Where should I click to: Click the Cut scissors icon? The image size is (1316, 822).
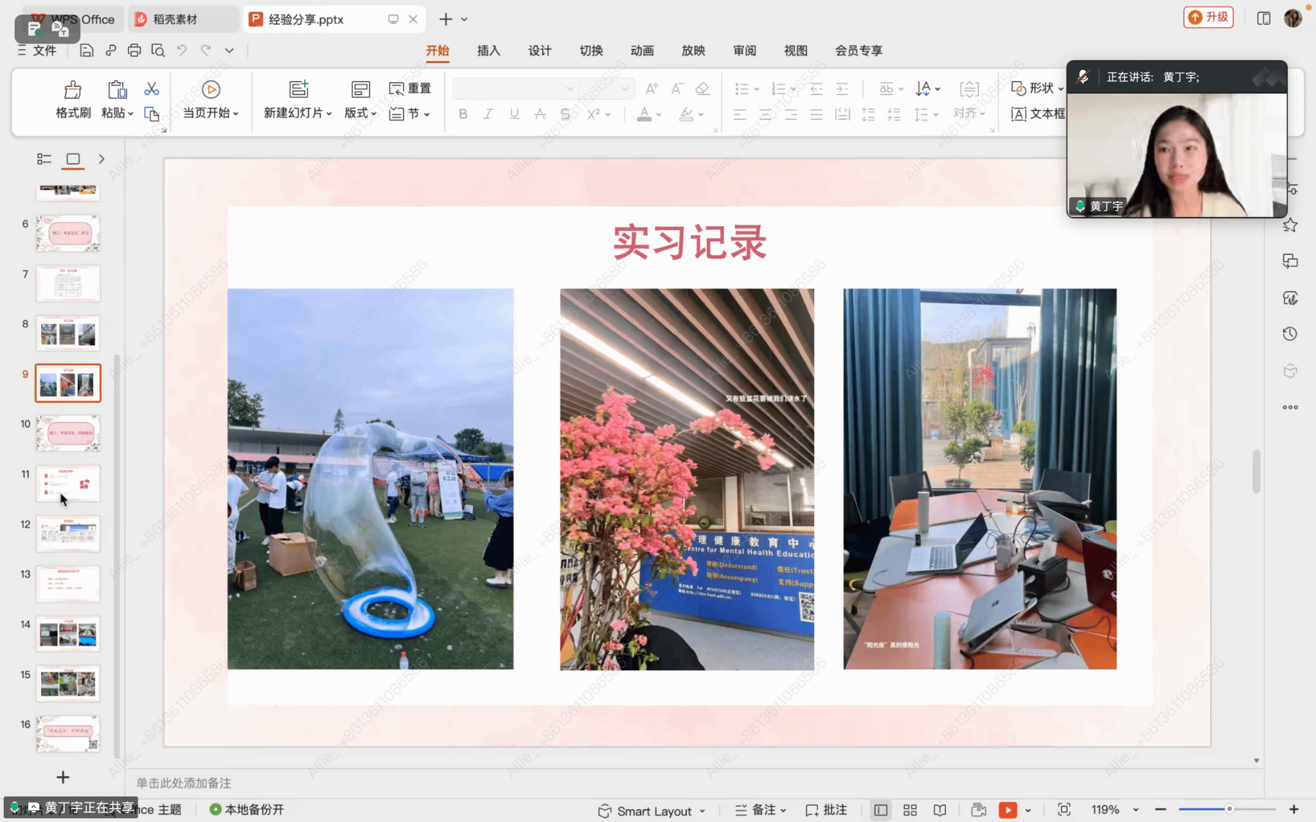pyautogui.click(x=152, y=89)
